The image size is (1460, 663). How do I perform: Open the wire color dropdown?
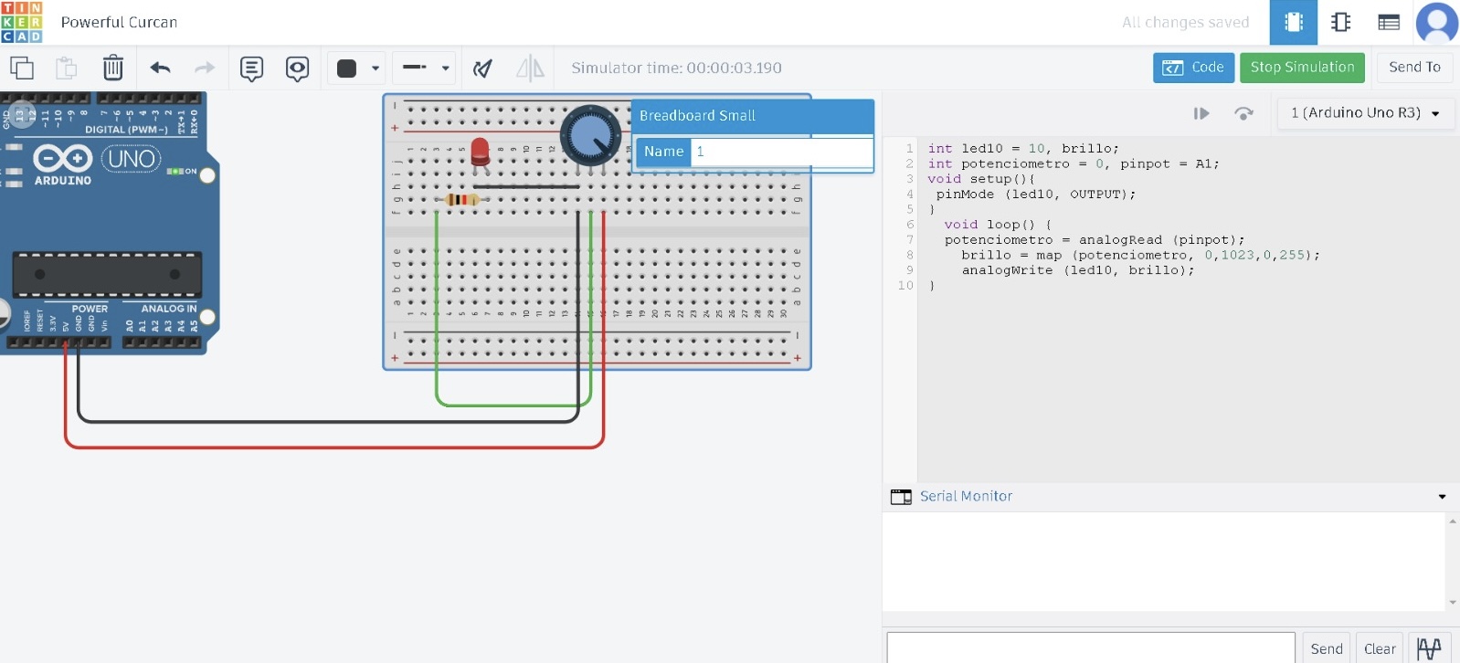[356, 68]
